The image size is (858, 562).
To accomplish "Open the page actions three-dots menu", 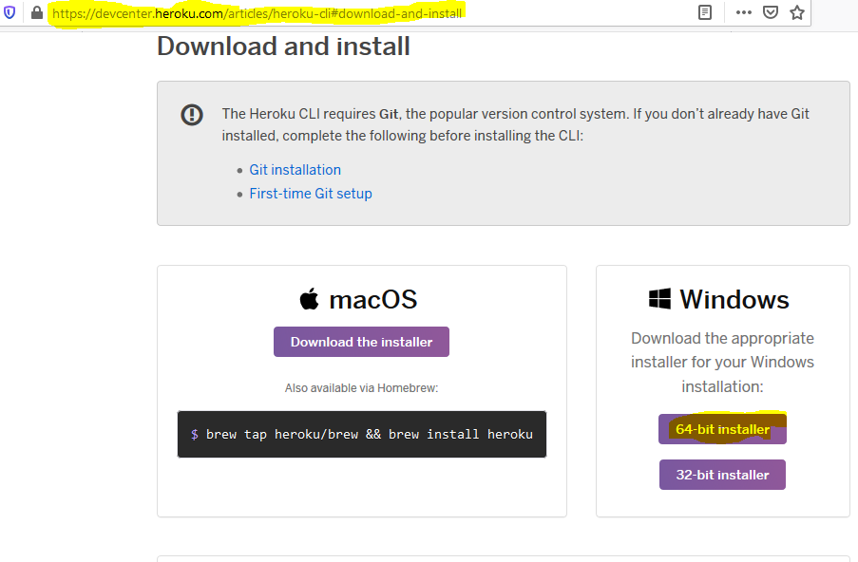I will point(744,12).
